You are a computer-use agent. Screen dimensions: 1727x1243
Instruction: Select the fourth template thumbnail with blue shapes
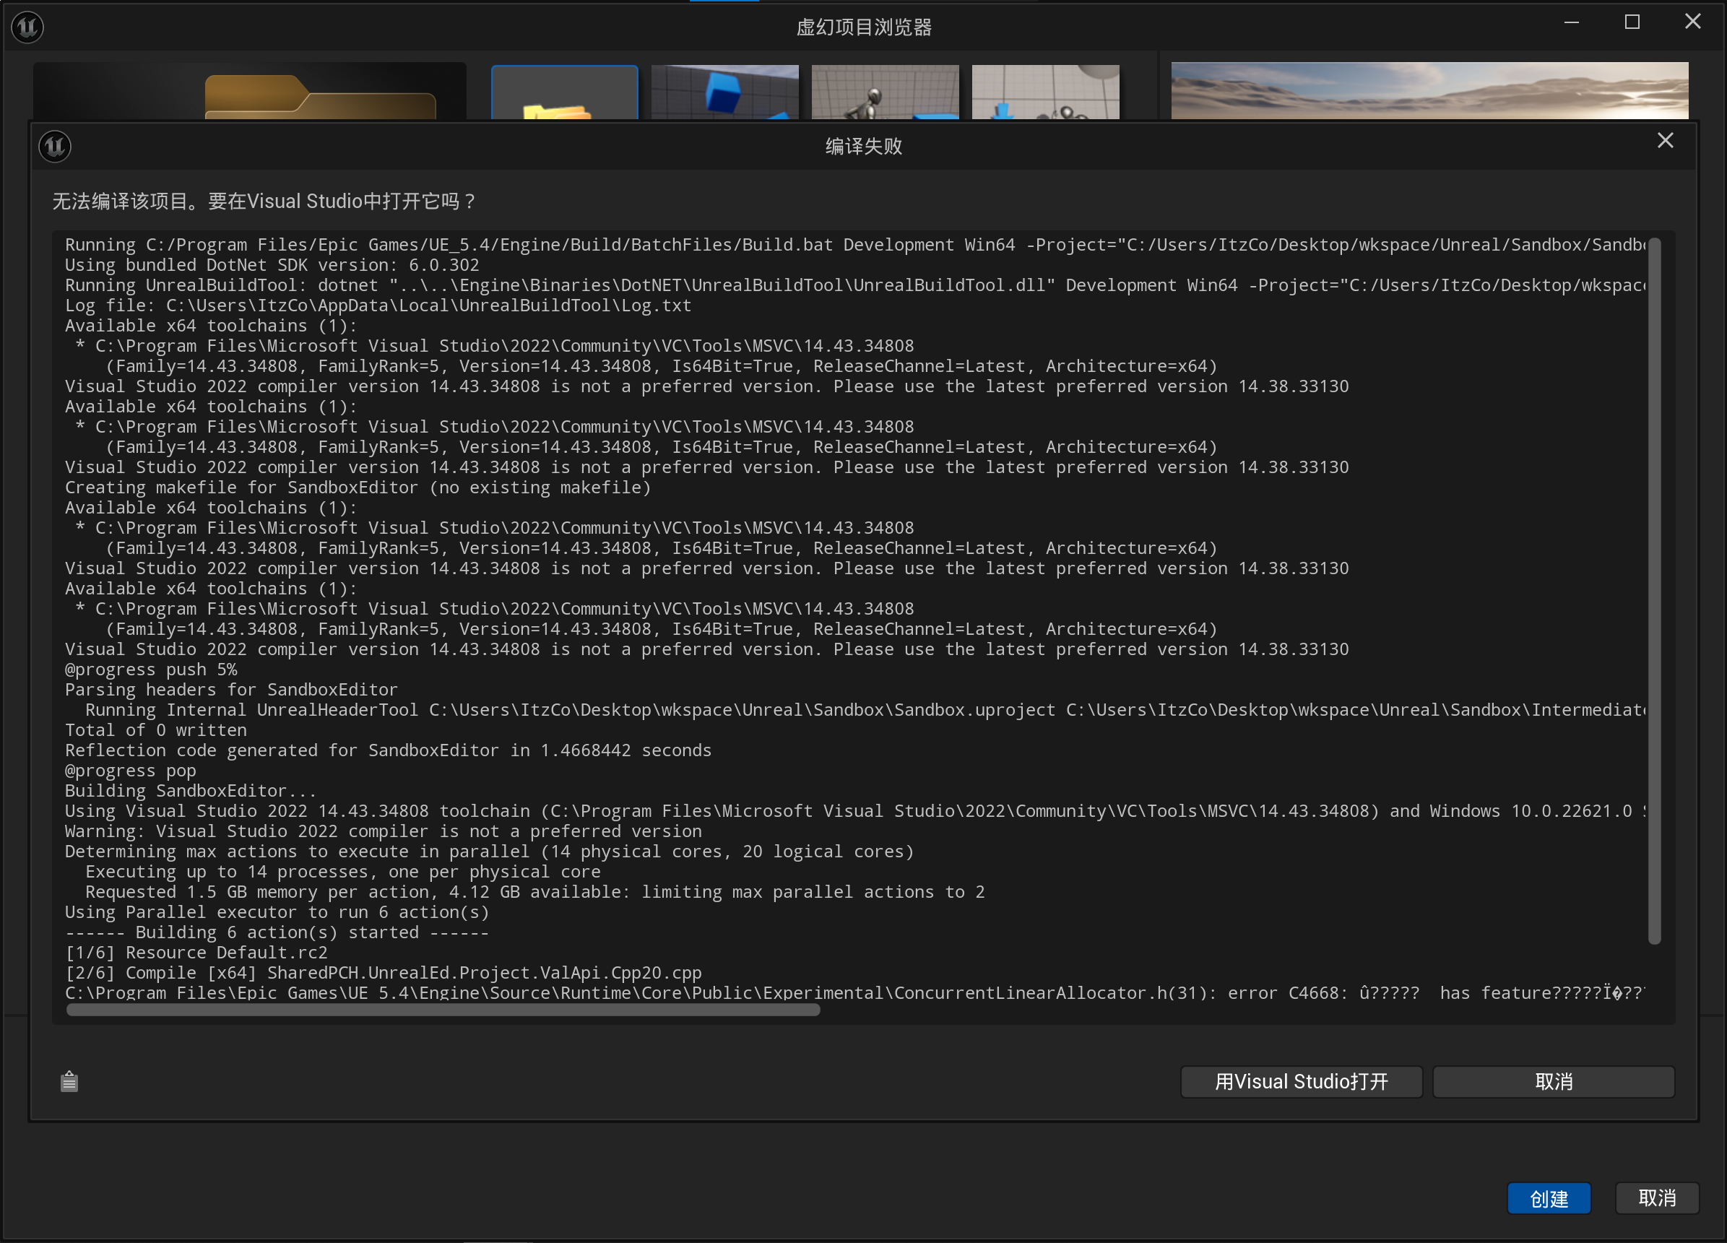(1045, 92)
